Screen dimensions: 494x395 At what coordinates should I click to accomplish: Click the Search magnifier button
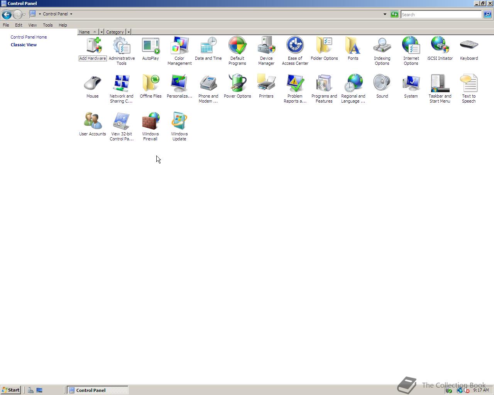coord(487,14)
